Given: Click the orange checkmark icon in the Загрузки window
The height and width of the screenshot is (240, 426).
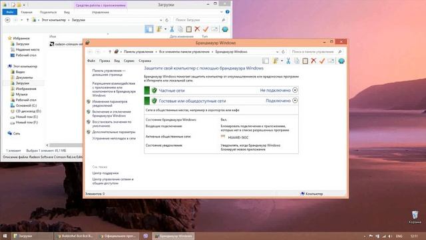Looking at the screenshot, I should tap(206, 29).
